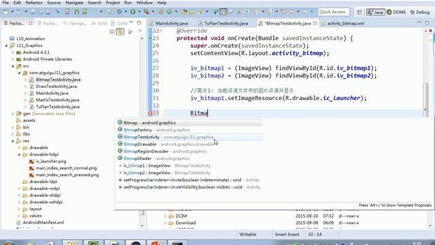The height and width of the screenshot is (245, 435).
Task: Expand the gen folder
Action: click(x=12, y=114)
